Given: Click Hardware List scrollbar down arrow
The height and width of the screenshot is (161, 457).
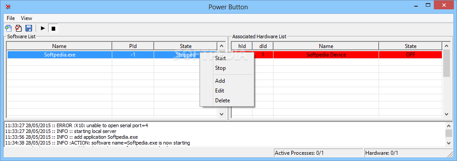Looking at the screenshot, I should [x=446, y=114].
